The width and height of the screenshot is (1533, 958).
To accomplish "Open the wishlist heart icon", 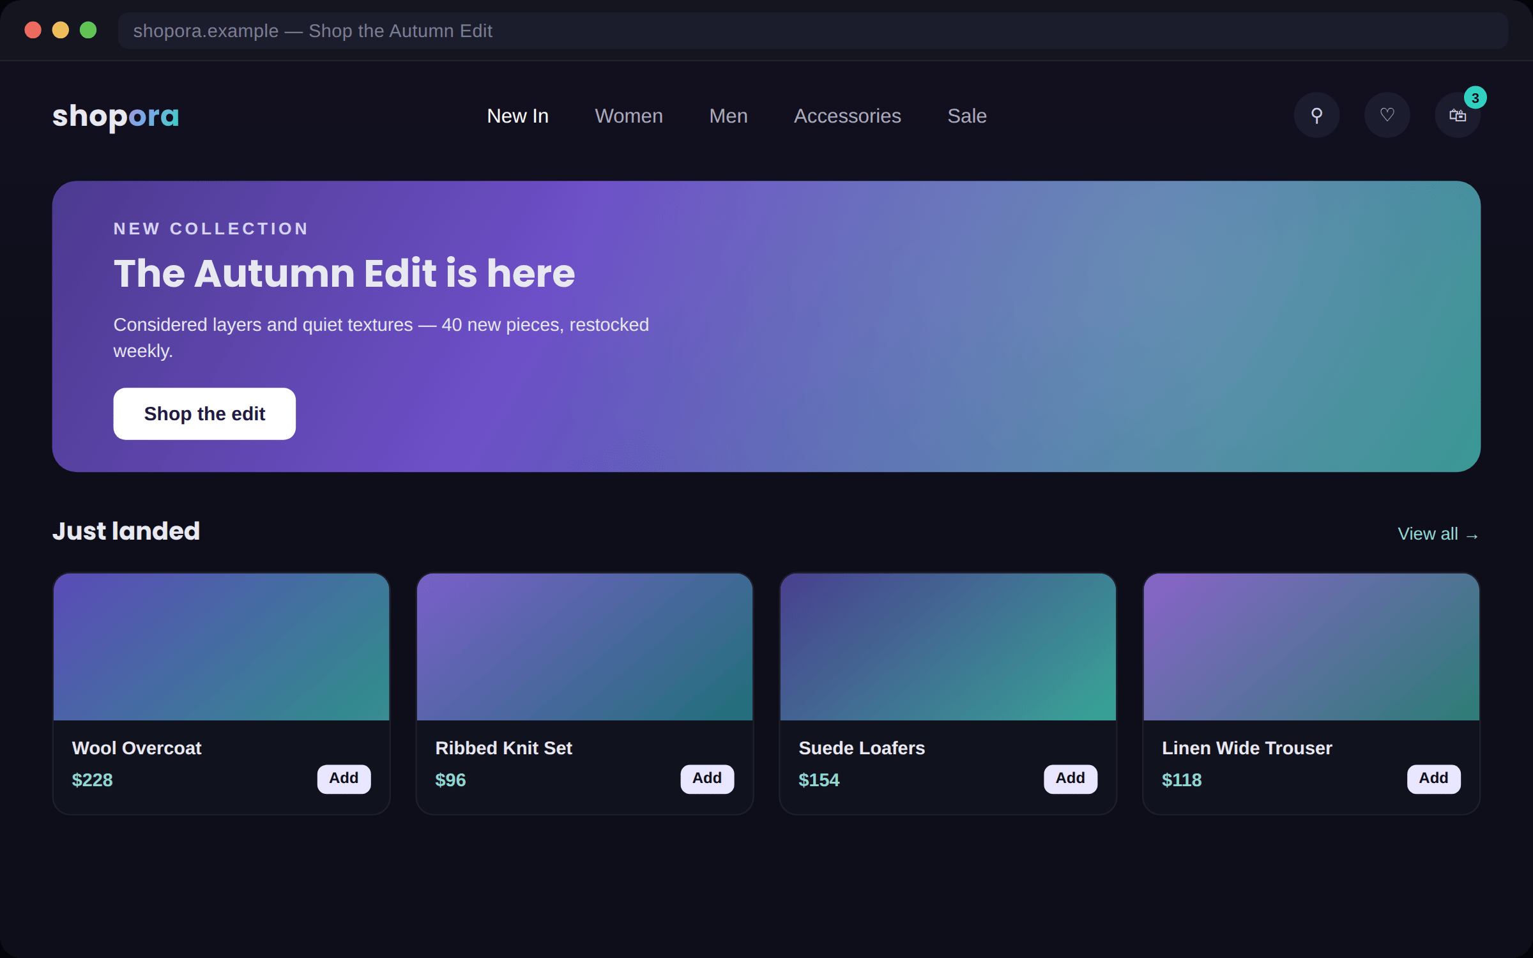I will coord(1387,116).
